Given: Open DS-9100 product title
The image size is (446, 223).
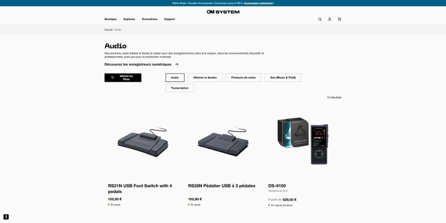Looking at the screenshot, I should tap(277, 186).
